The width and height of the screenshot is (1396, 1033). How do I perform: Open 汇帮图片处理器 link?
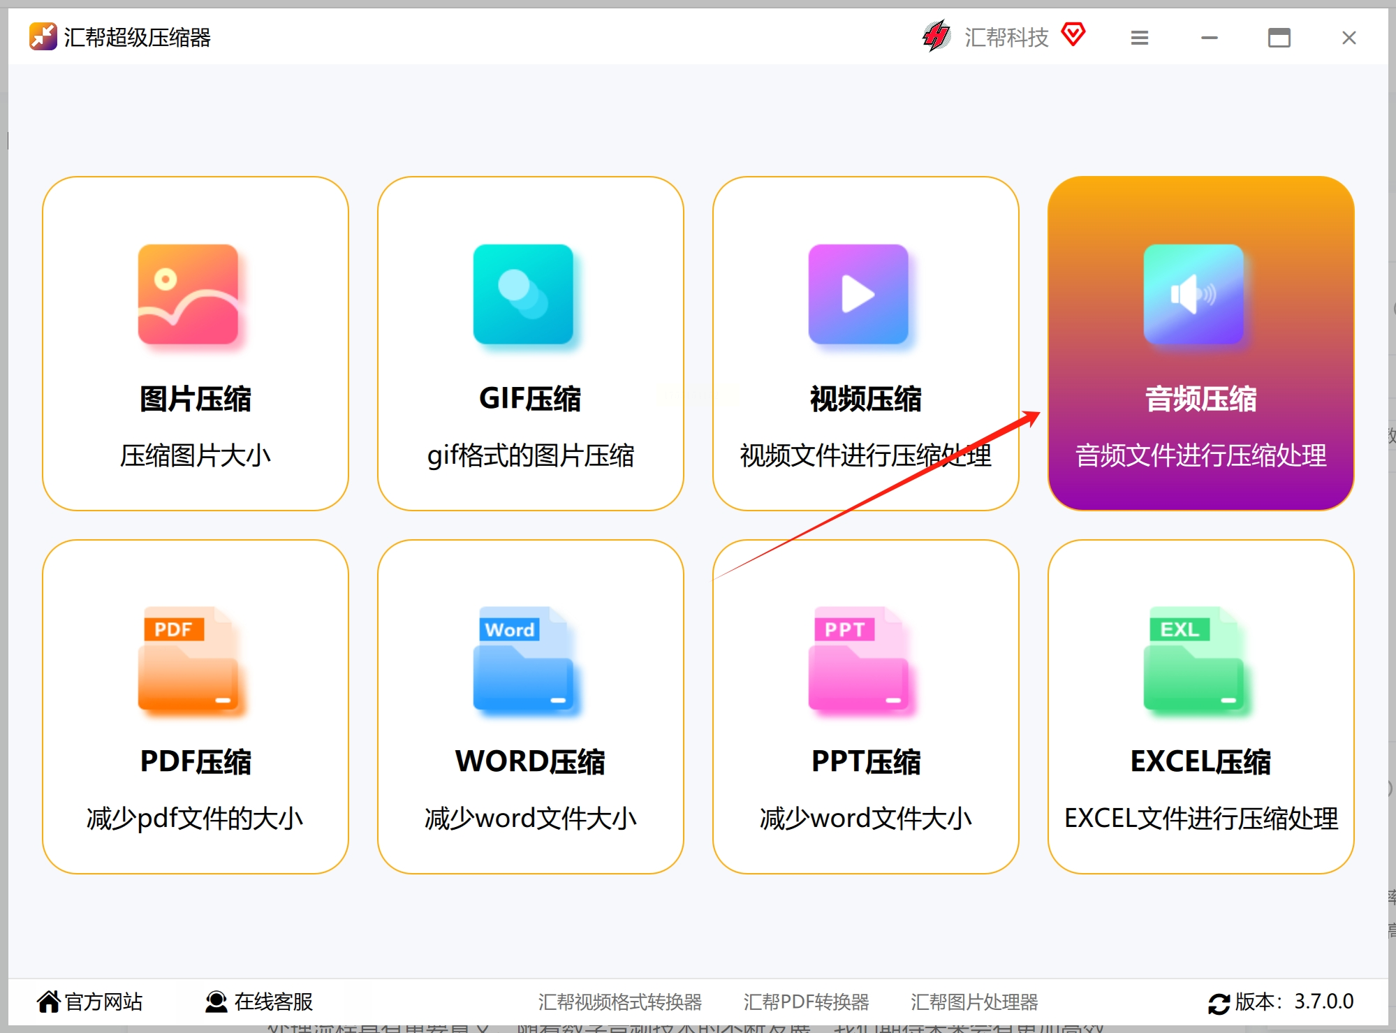(x=973, y=1002)
